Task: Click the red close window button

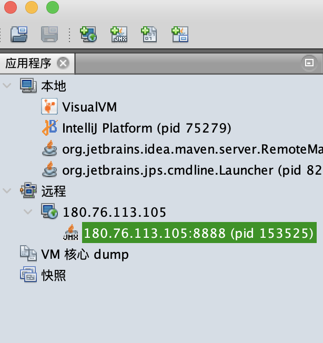Action: [x=11, y=7]
